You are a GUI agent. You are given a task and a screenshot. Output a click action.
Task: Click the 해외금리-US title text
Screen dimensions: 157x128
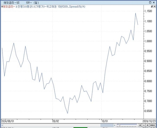point(12,3)
